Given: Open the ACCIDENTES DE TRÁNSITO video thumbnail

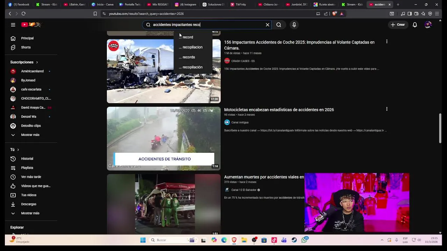Looking at the screenshot, I should point(164,138).
